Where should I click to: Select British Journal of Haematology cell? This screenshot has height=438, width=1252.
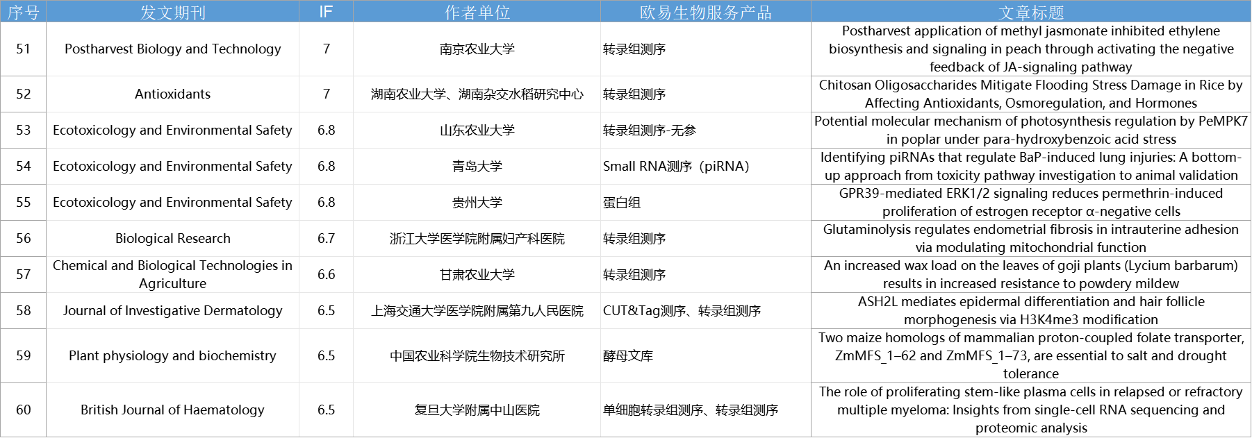pos(172,410)
